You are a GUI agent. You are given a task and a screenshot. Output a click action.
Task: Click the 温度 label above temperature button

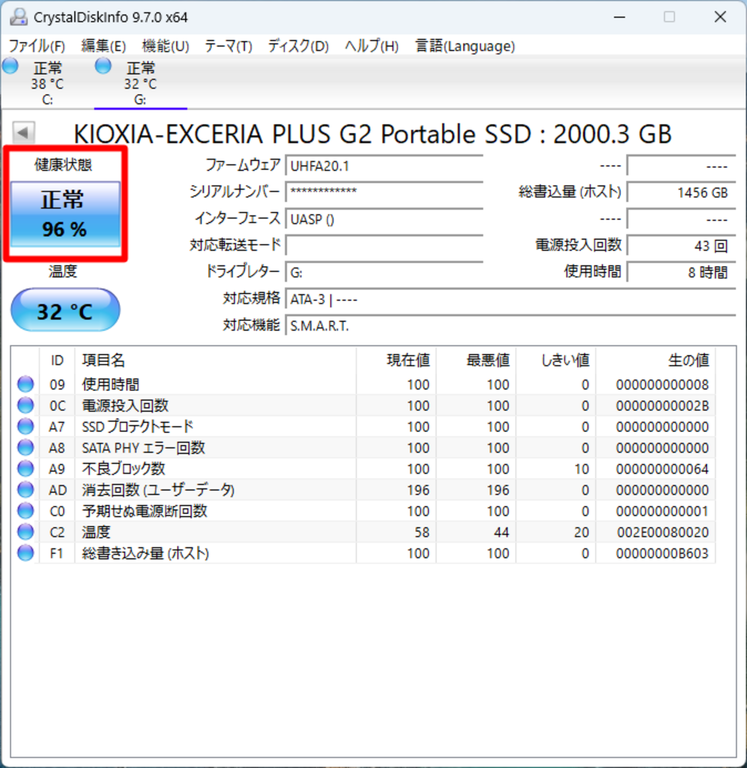tap(63, 271)
